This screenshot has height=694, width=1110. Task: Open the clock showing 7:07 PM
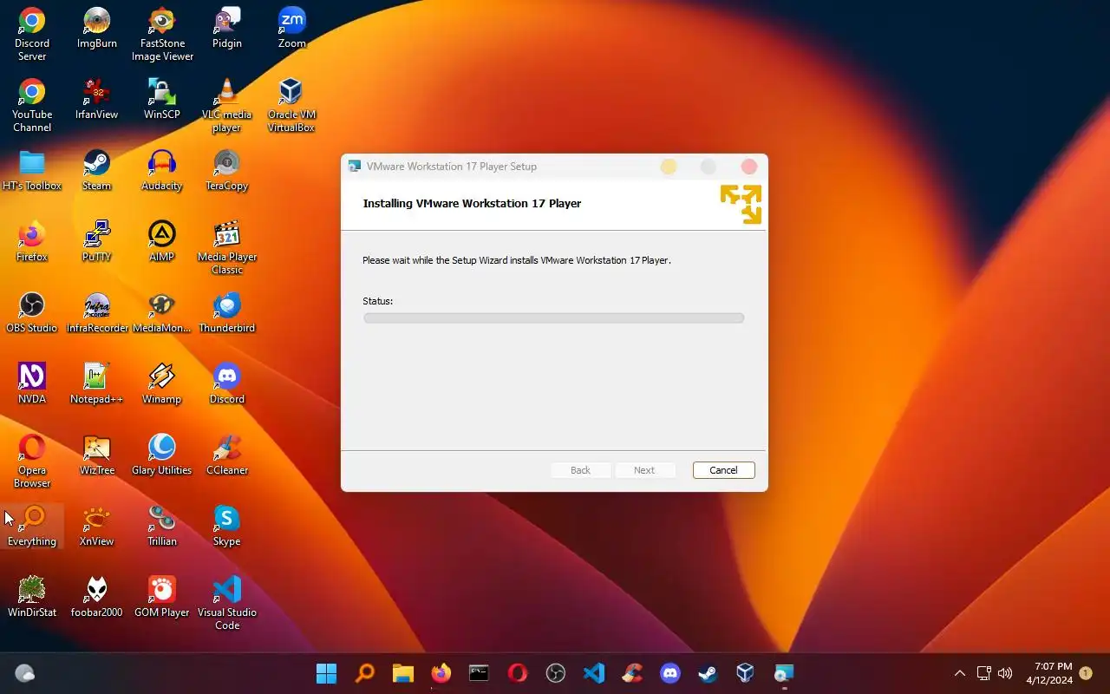tap(1049, 673)
